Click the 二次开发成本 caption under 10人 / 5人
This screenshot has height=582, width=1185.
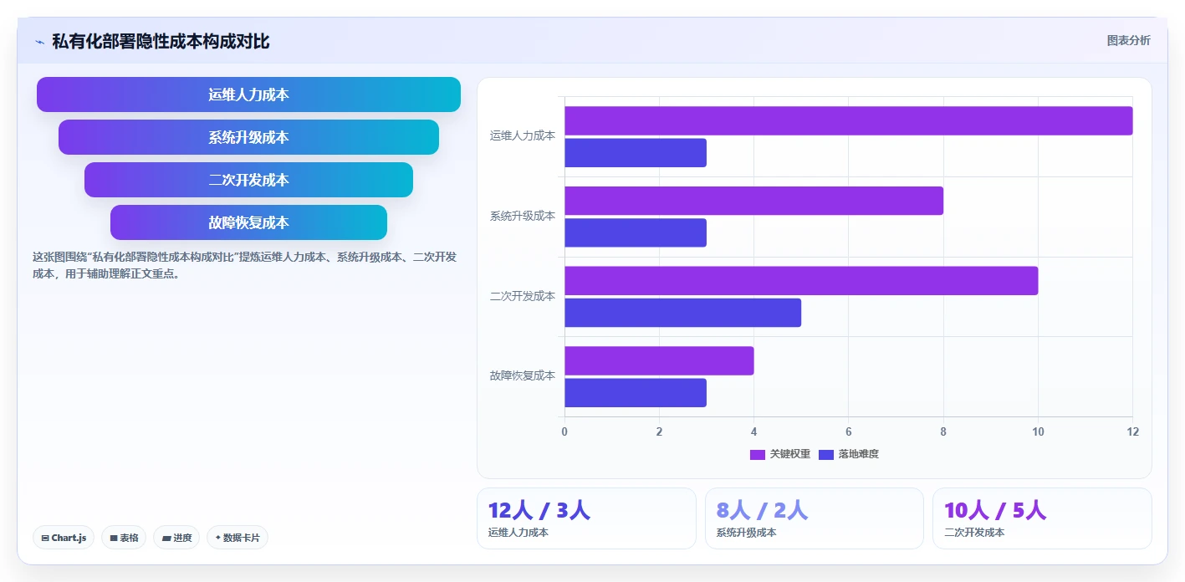(974, 533)
